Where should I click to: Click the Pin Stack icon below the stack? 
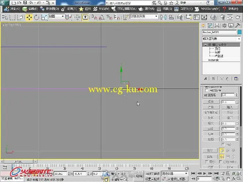[206, 78]
